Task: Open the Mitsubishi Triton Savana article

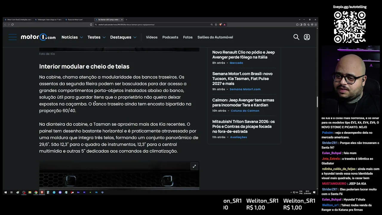Action: pos(244,126)
